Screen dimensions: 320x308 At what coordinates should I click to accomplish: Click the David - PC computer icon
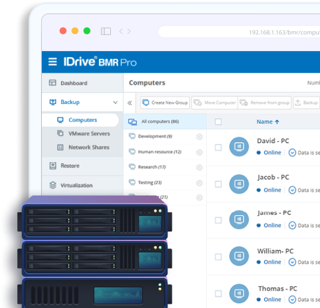tap(239, 146)
